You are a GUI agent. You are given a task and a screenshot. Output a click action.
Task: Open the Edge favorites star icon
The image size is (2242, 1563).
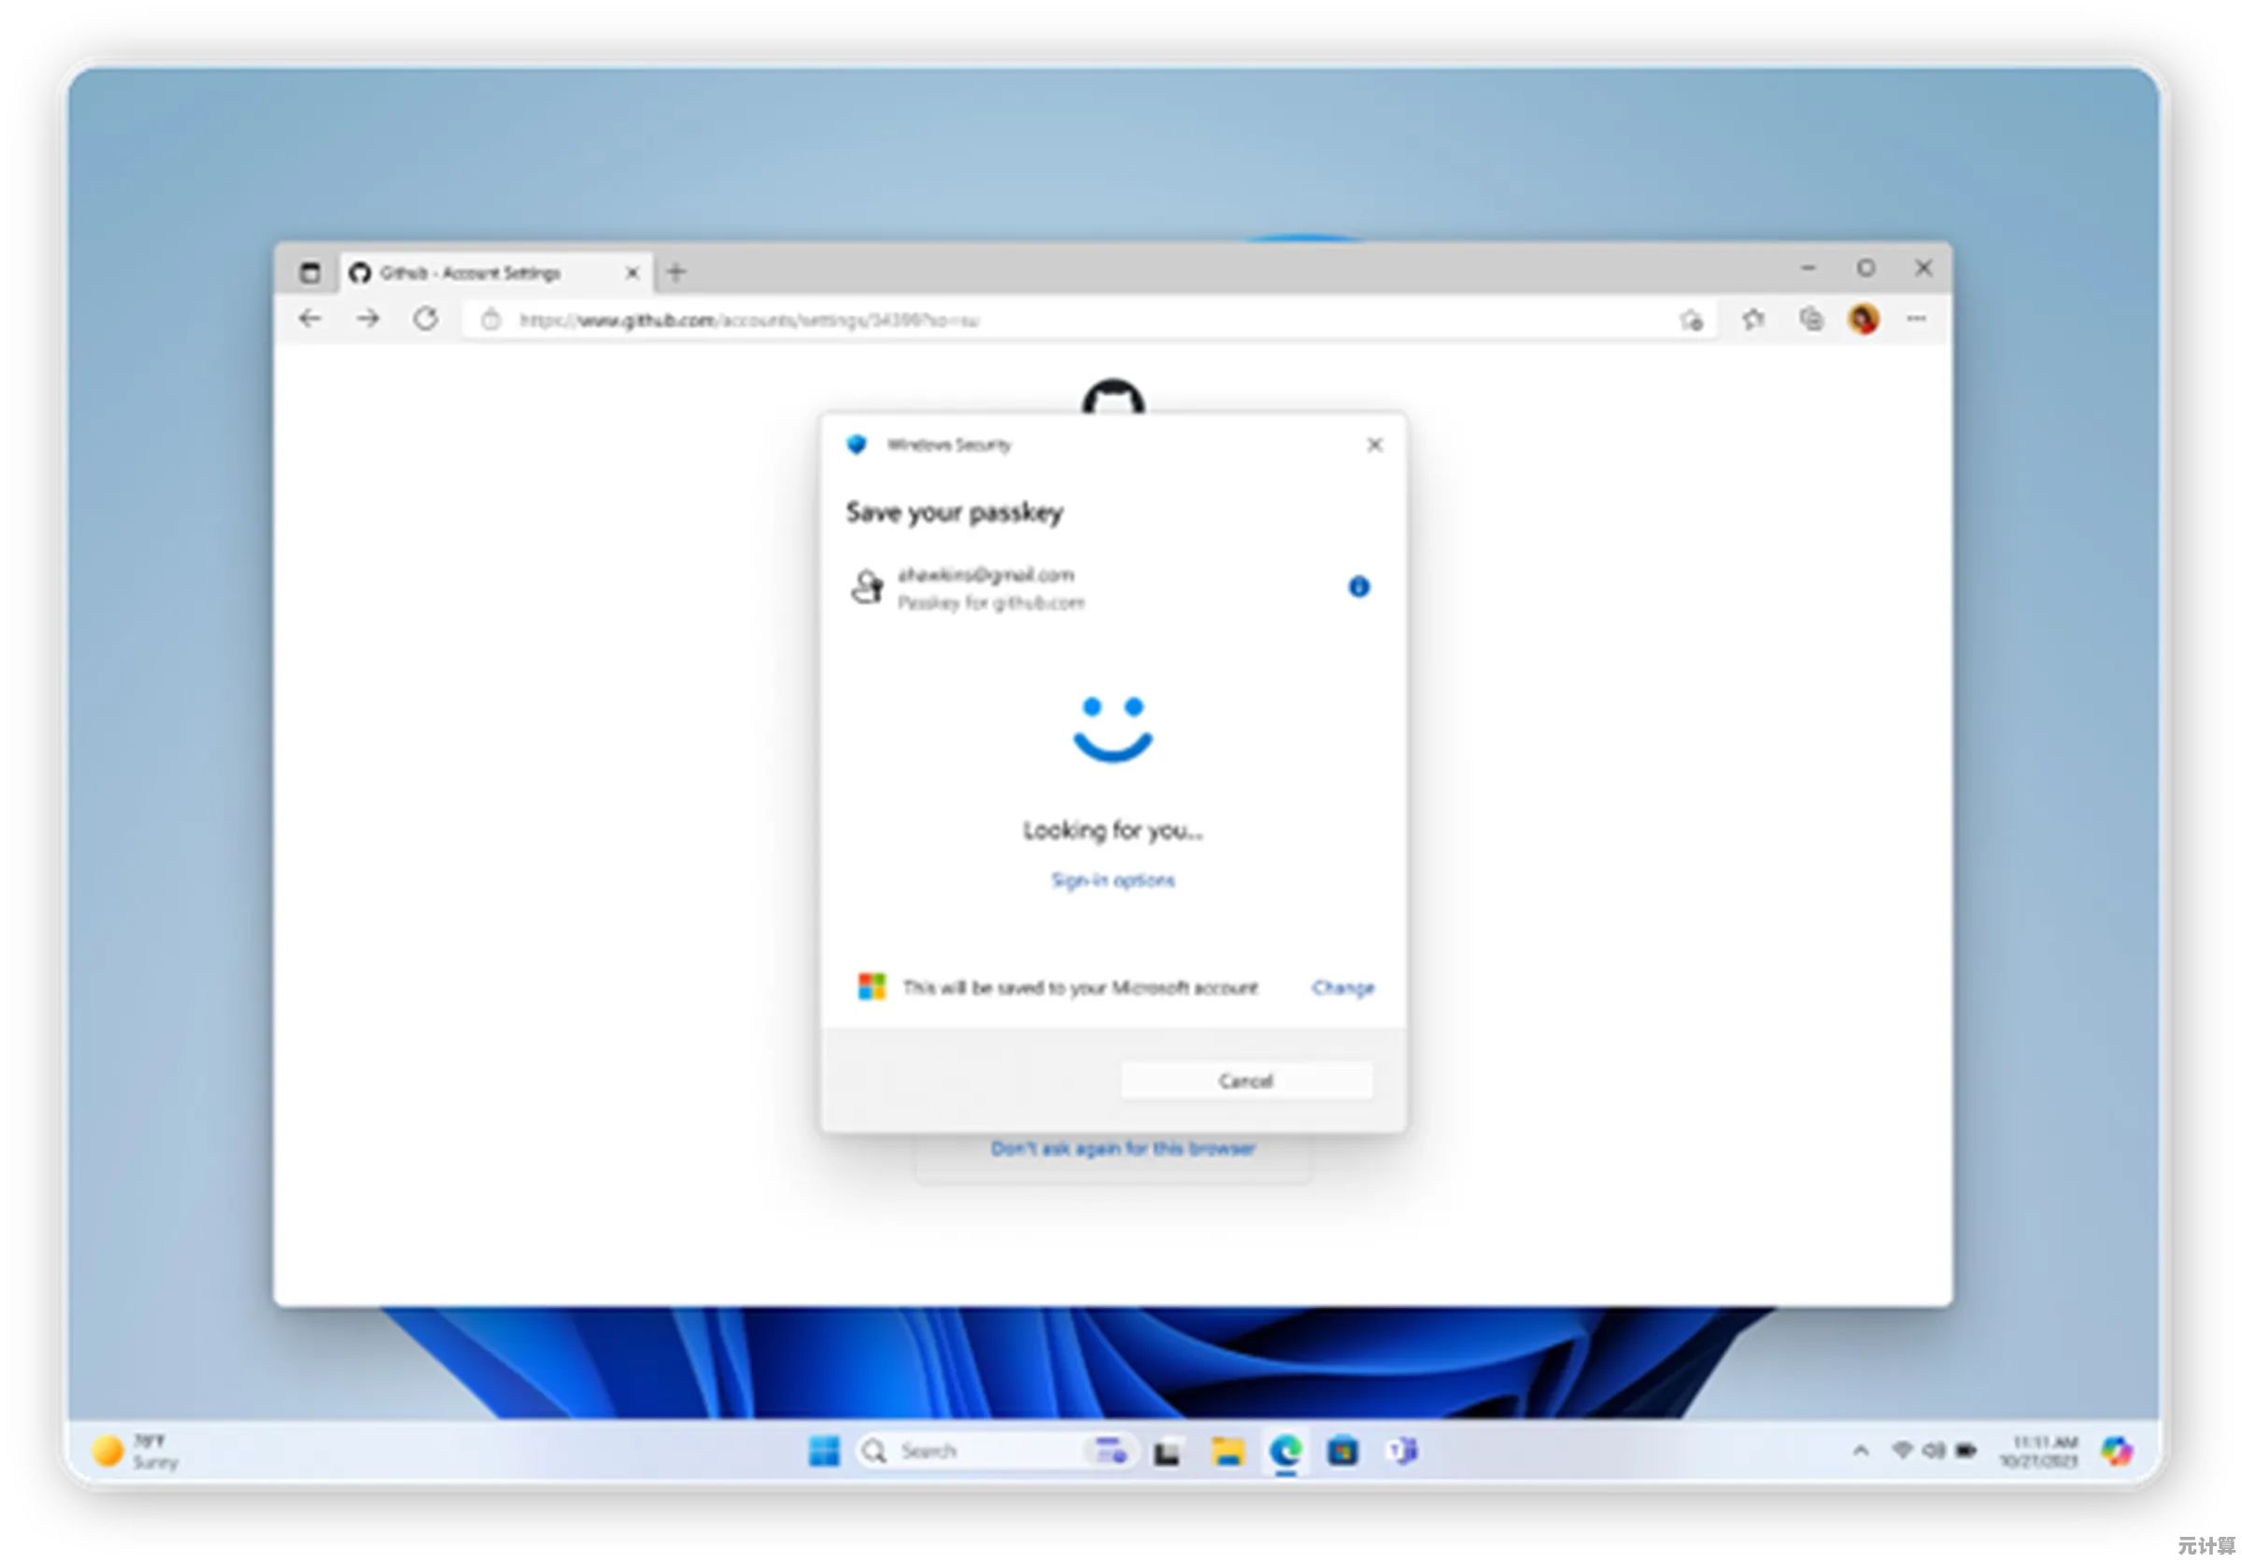tap(1753, 320)
